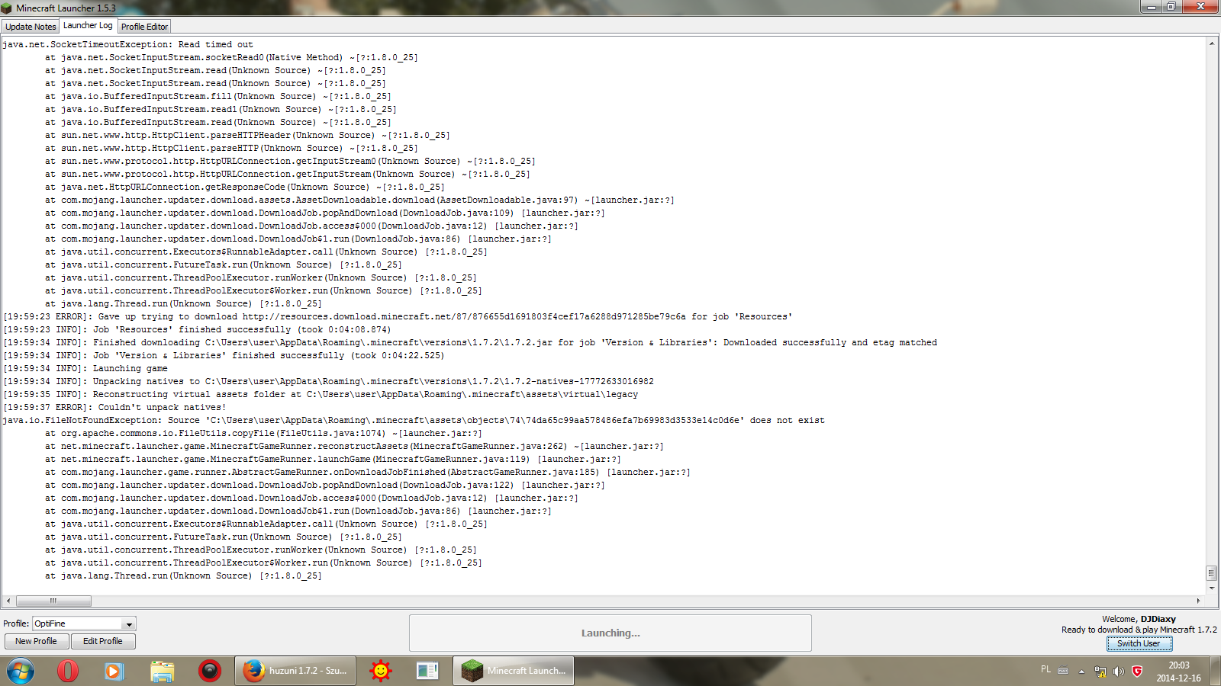Click the 'BufferedInputStream.fill' stack line
The height and width of the screenshot is (686, 1221).
coord(217,96)
